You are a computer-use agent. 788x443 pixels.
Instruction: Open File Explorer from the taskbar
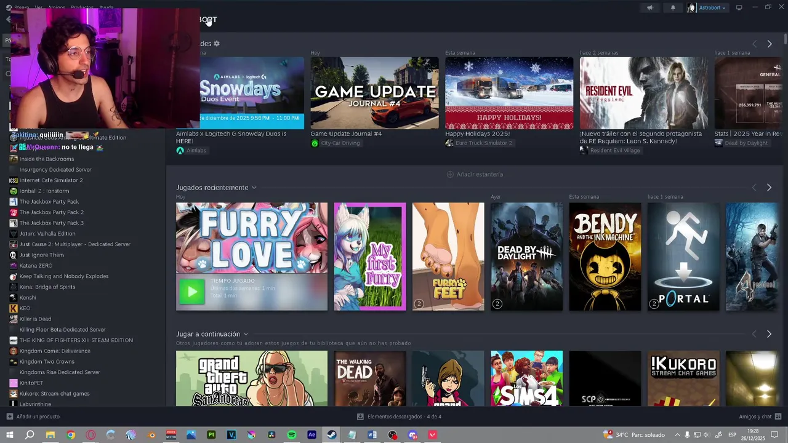50,435
